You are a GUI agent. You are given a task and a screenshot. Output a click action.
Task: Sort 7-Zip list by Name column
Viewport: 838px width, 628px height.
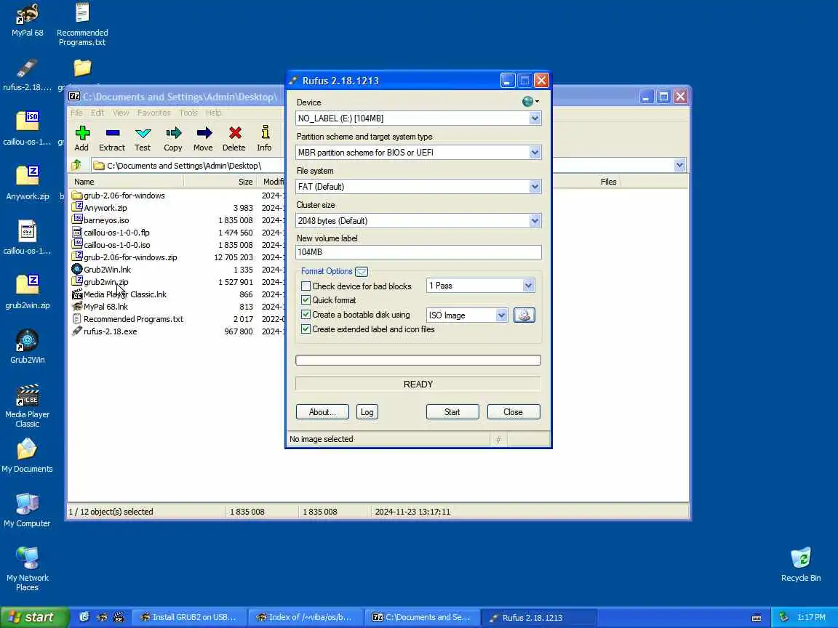coord(126,182)
